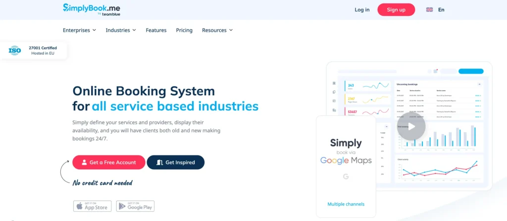The image size is (507, 221).
Task: Click the Multiple channels link
Action: click(346, 204)
